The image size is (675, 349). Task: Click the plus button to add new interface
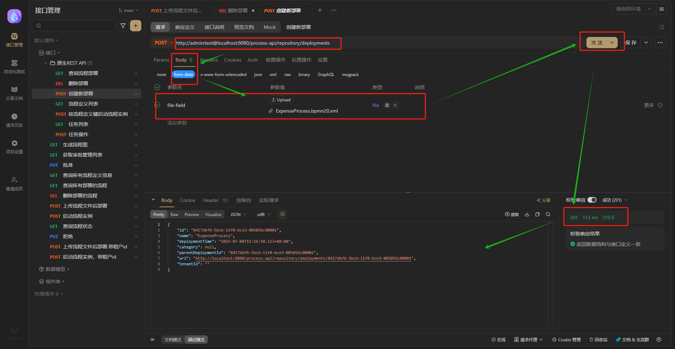[136, 26]
